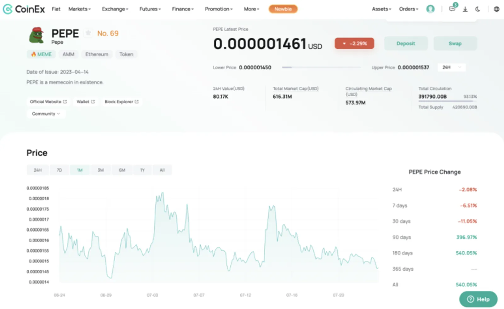The width and height of the screenshot is (504, 309).
Task: Open the Futures menu
Action: (x=150, y=9)
